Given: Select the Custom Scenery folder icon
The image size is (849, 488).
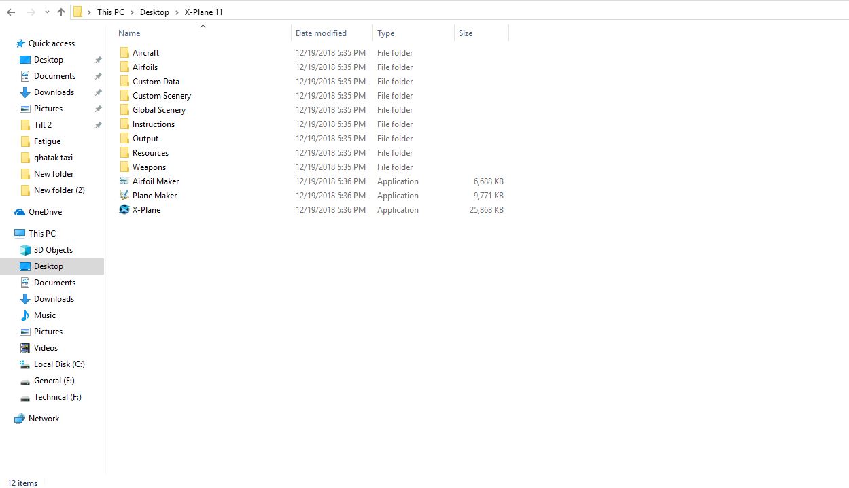Looking at the screenshot, I should 124,96.
